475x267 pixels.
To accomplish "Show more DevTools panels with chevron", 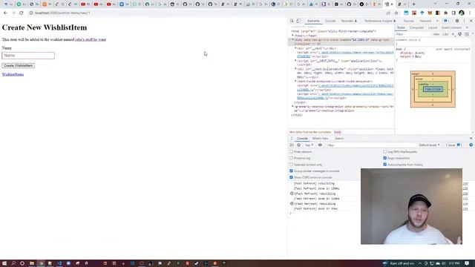I will pyautogui.click(x=437, y=21).
